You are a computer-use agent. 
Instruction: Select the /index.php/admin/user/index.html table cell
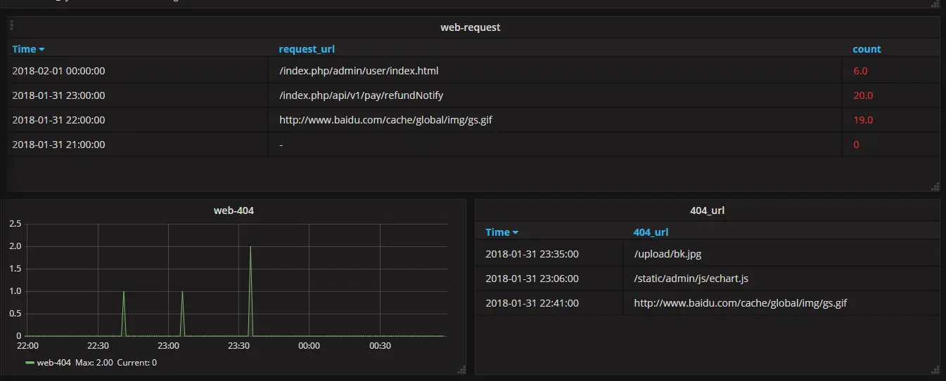click(x=359, y=71)
